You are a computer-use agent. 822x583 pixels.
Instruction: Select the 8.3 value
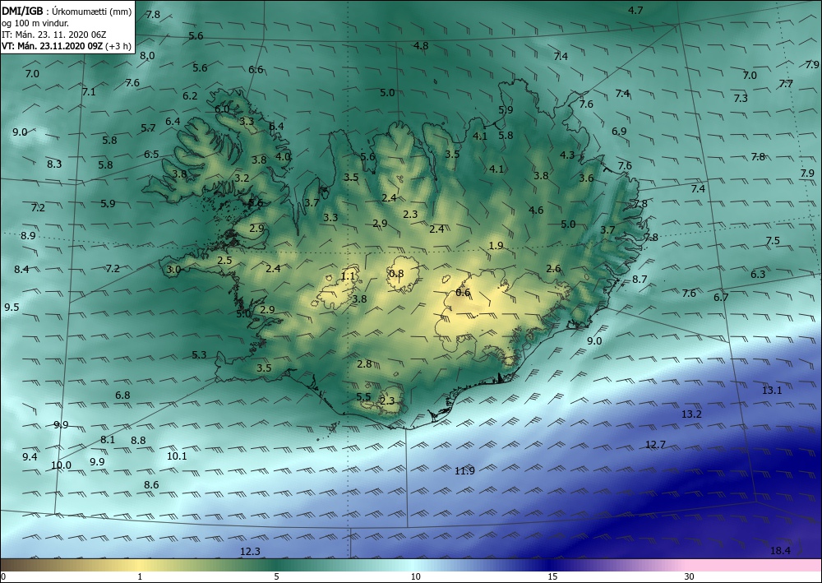pyautogui.click(x=54, y=164)
